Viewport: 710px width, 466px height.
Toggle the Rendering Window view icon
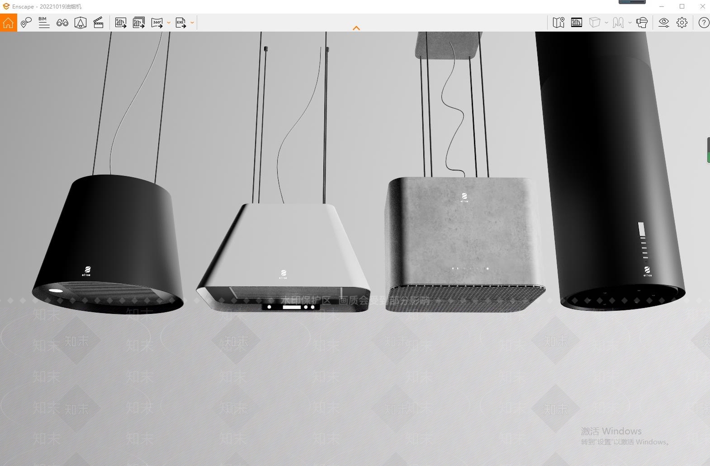coord(576,23)
